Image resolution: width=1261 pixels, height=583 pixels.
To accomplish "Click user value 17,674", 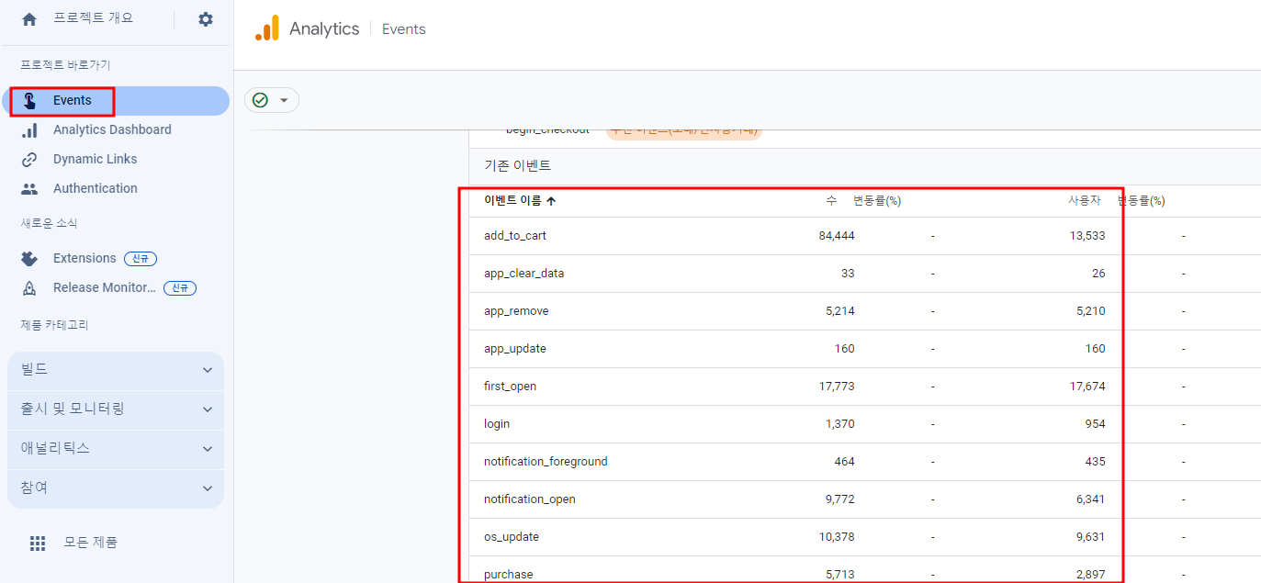I will pos(1087,387).
